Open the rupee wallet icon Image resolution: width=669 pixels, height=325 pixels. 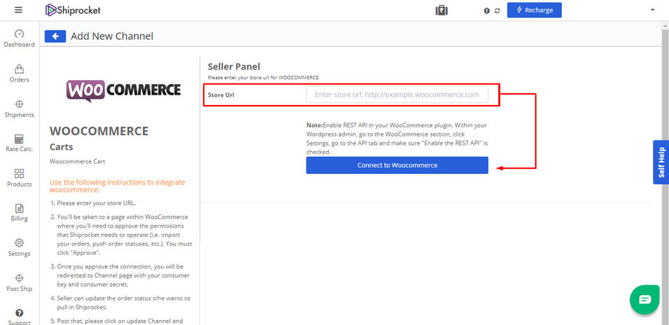point(442,10)
